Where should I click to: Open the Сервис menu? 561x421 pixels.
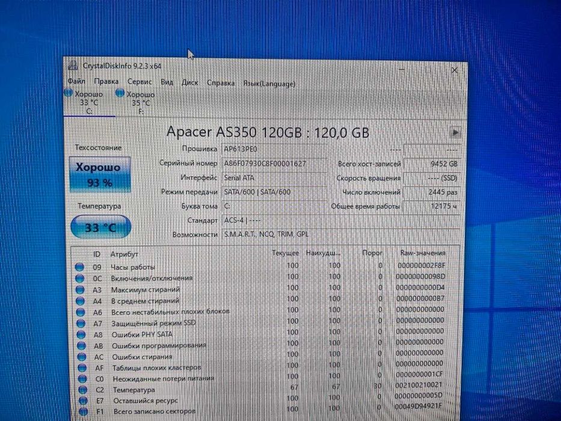click(x=139, y=82)
